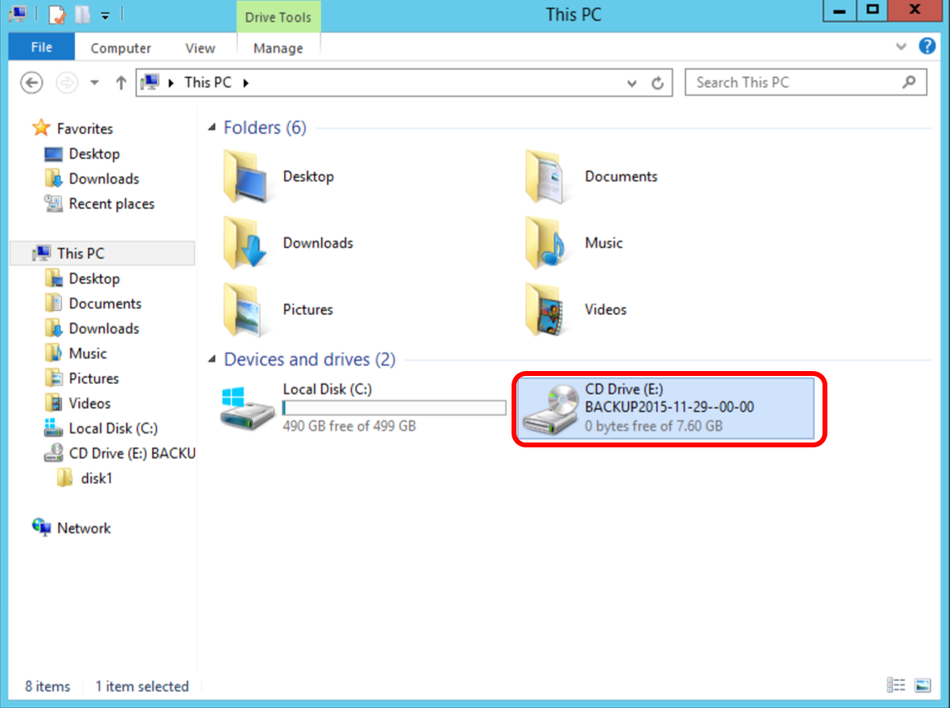Click the search magnifier icon

tap(909, 82)
